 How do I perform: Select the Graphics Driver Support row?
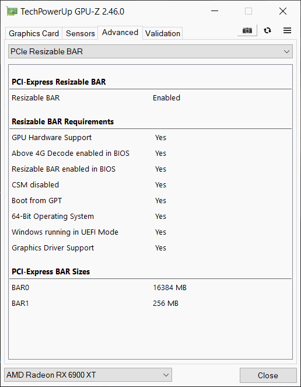(150, 248)
